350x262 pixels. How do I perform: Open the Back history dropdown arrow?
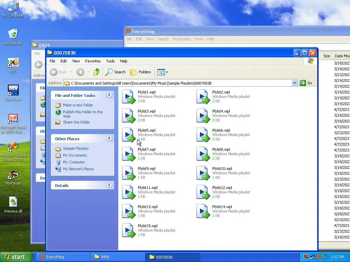(x=71, y=72)
